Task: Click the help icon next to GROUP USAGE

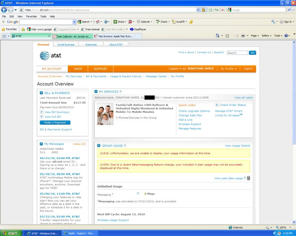Action: (x=125, y=145)
